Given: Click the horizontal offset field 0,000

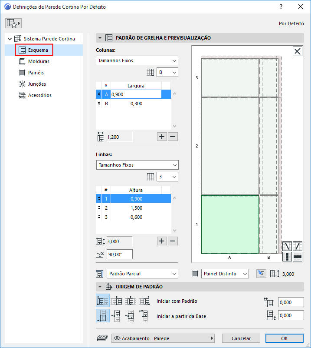Looking at the screenshot, I should [291, 302].
